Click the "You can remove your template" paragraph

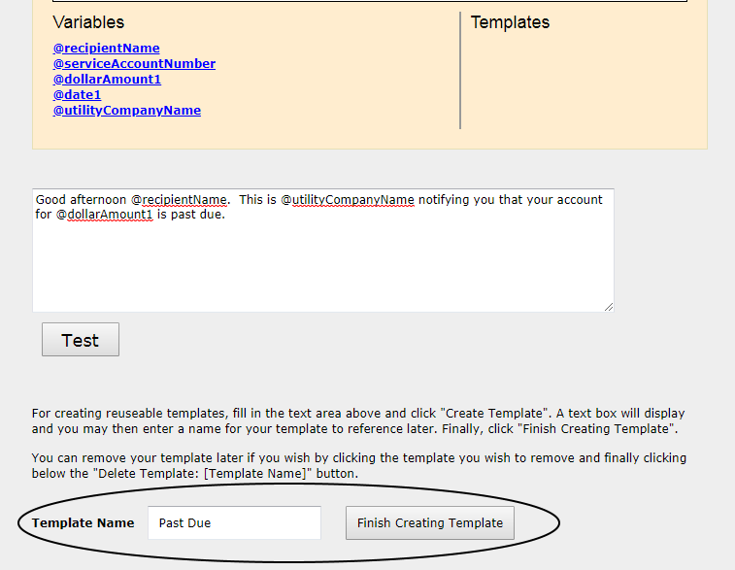pyautogui.click(x=359, y=465)
